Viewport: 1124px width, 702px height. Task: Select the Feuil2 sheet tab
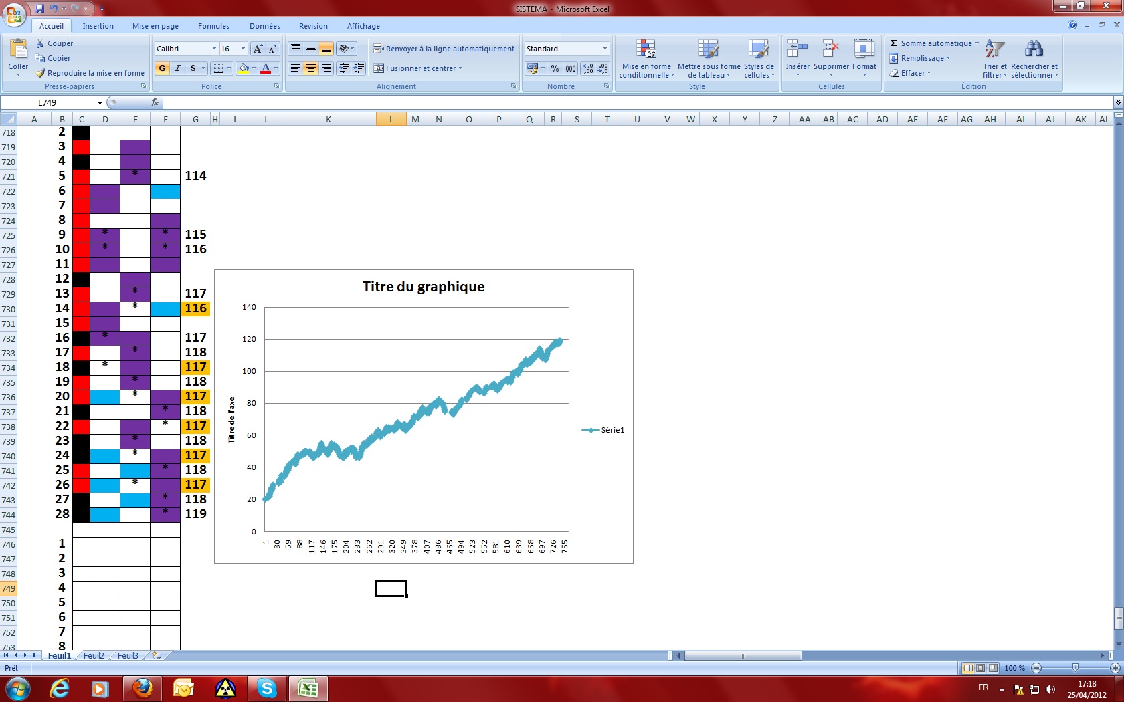pyautogui.click(x=94, y=656)
